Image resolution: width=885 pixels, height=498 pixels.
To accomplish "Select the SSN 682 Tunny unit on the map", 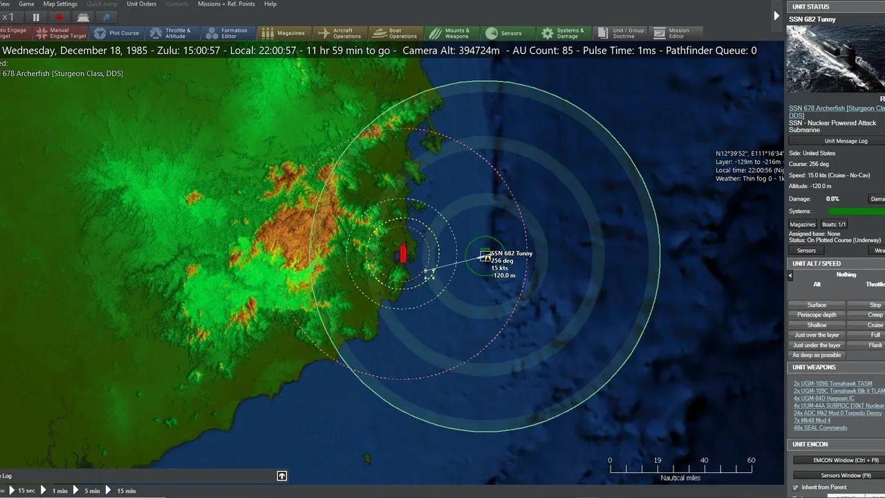I will point(485,257).
